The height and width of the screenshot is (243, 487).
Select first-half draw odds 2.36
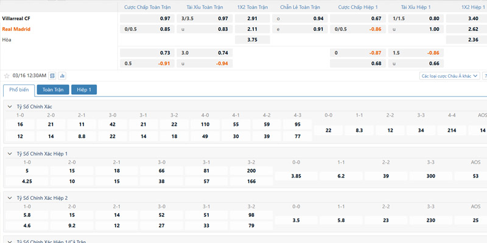coord(466,39)
